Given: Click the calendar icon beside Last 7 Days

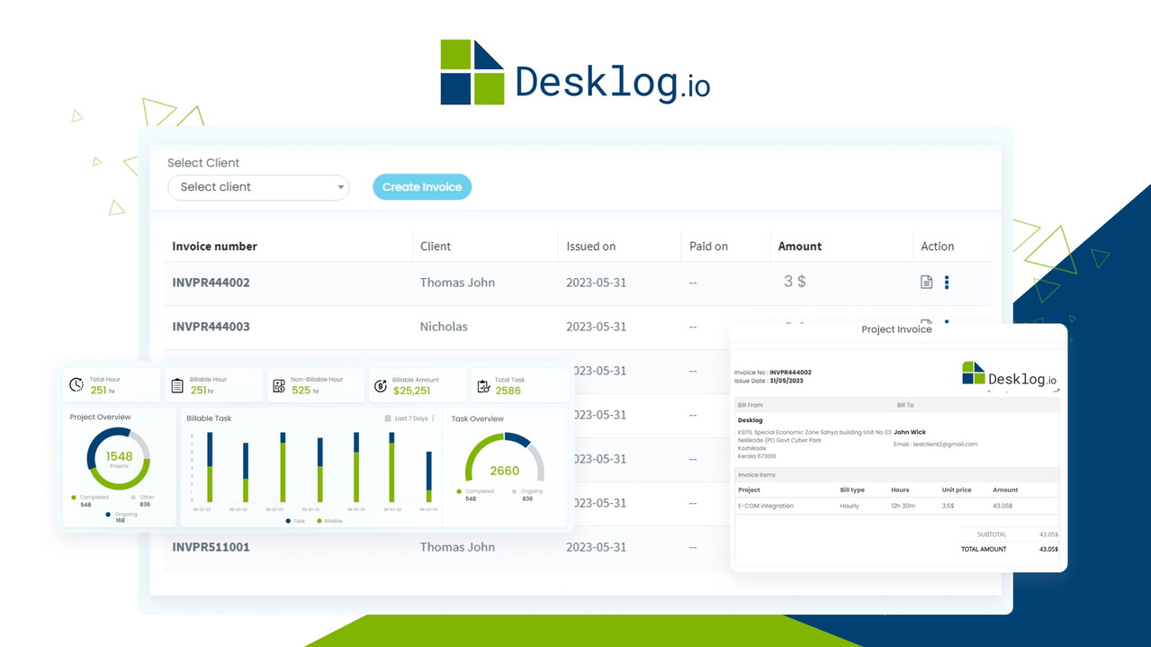Looking at the screenshot, I should point(388,418).
